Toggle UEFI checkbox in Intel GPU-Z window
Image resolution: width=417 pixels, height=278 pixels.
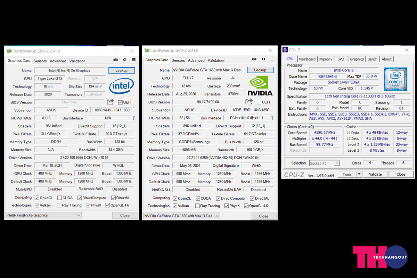click(x=120, y=102)
